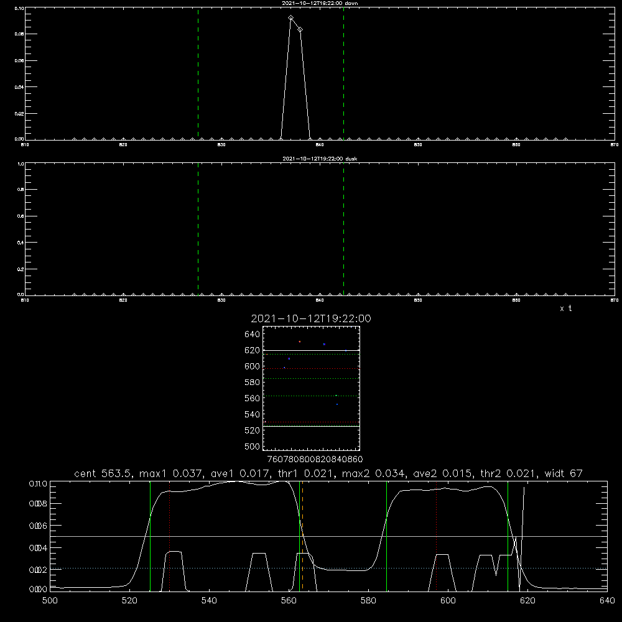
Task: Click the solid white horizontal 0.05 line
Action: (x=328, y=536)
